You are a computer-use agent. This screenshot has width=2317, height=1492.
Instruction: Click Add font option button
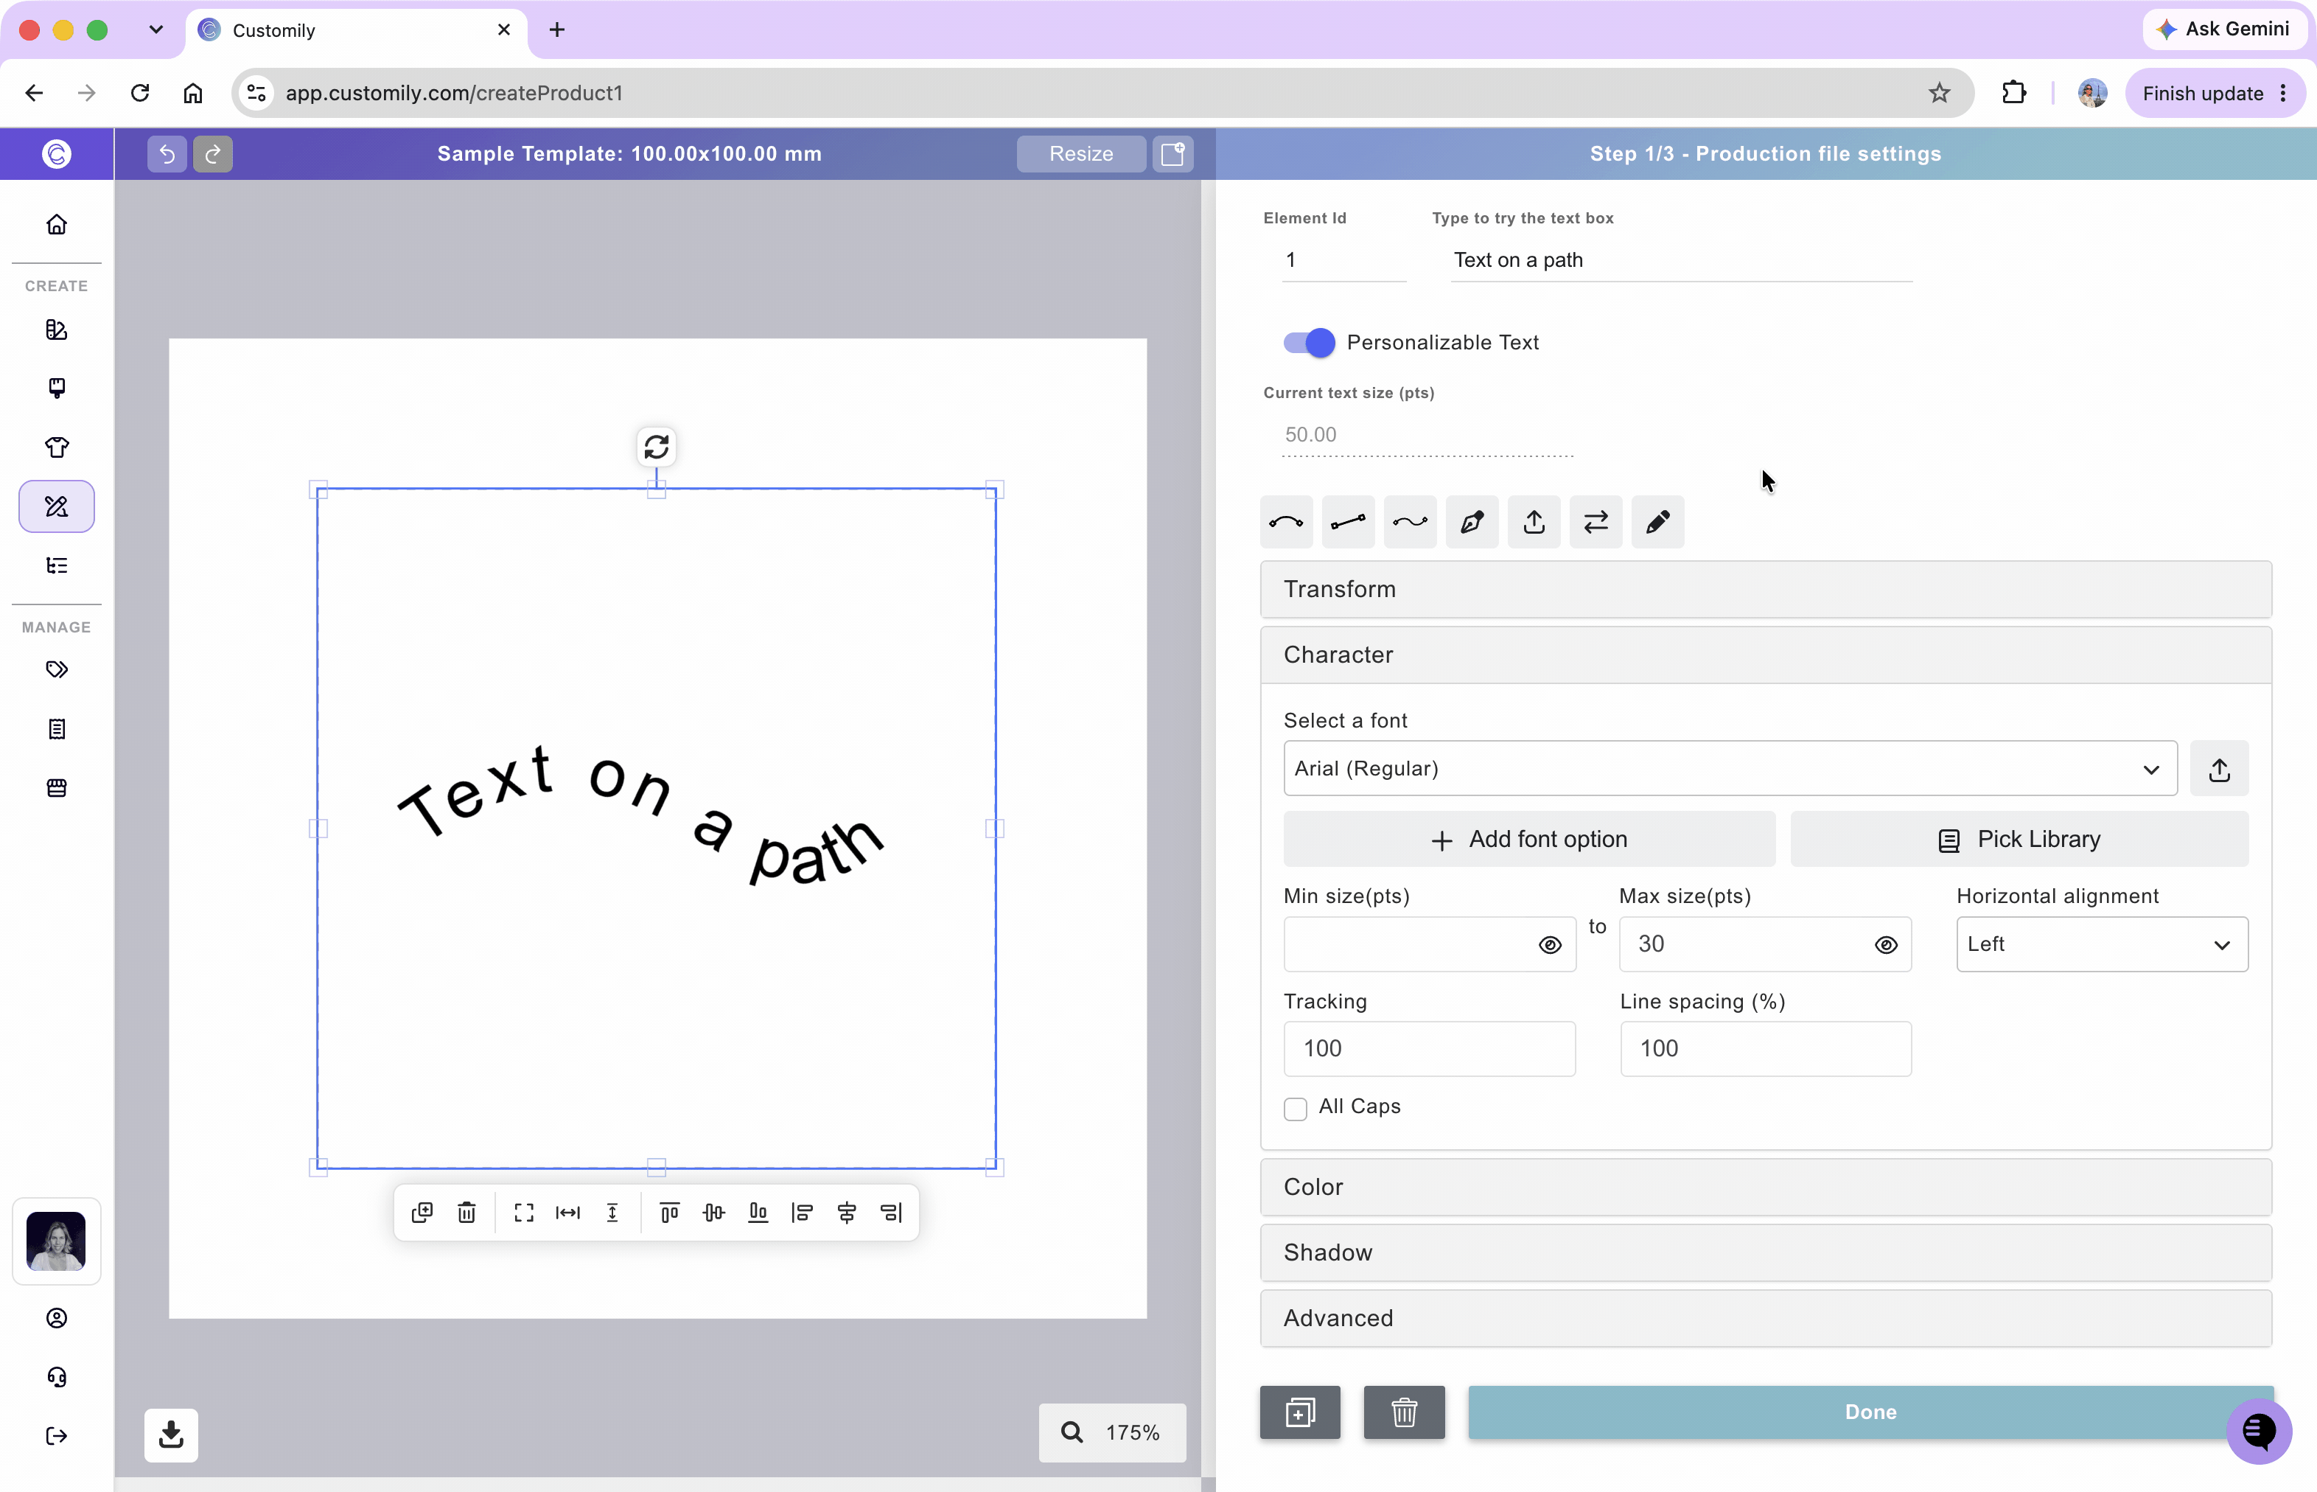pos(1529,839)
